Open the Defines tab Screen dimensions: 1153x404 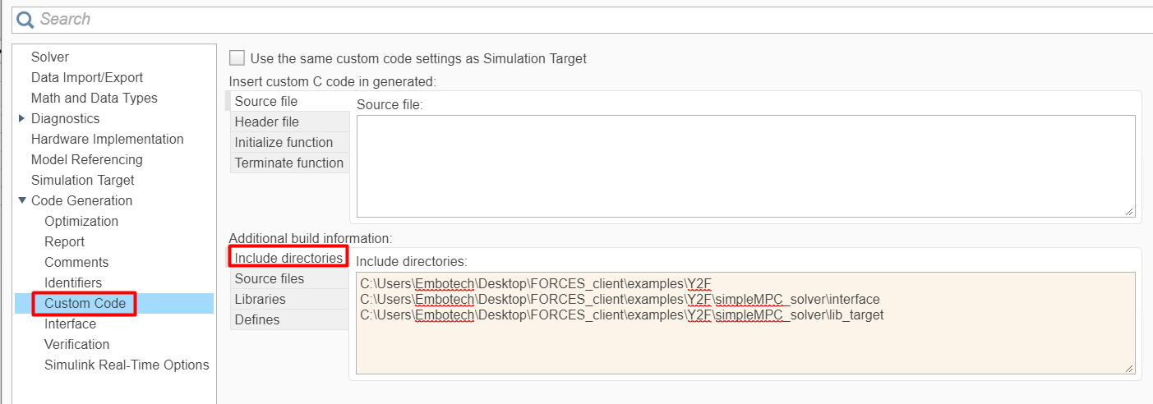pyautogui.click(x=257, y=319)
